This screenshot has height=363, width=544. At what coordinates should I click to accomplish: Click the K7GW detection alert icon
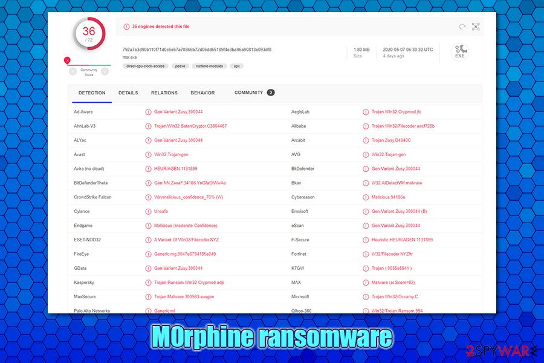[366, 269]
